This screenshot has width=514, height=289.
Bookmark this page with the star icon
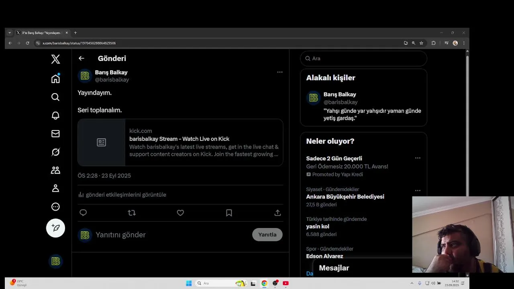click(x=421, y=43)
